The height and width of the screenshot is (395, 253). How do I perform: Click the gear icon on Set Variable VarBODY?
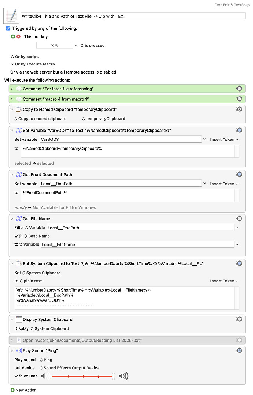point(239,130)
